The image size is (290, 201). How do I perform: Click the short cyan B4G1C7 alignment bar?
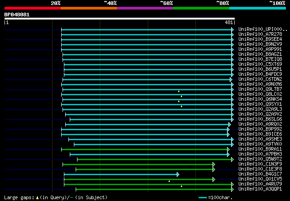point(121,175)
